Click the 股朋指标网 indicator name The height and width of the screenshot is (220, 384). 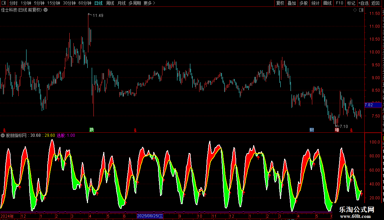tap(16, 135)
